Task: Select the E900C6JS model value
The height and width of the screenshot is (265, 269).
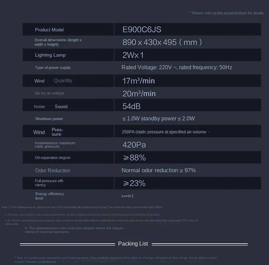Action: point(142,29)
